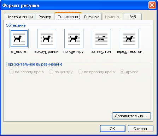Close the 'Формат рисунка' dialog

[152, 5]
